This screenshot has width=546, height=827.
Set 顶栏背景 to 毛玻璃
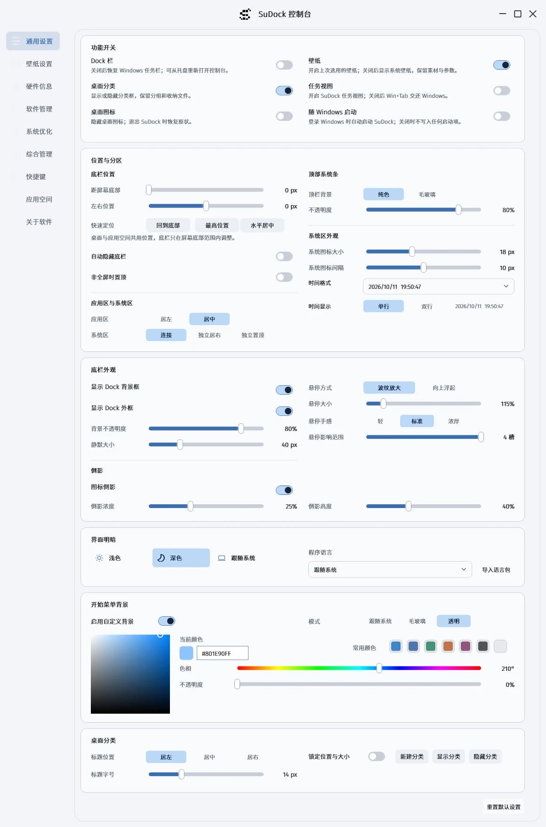[x=427, y=194]
